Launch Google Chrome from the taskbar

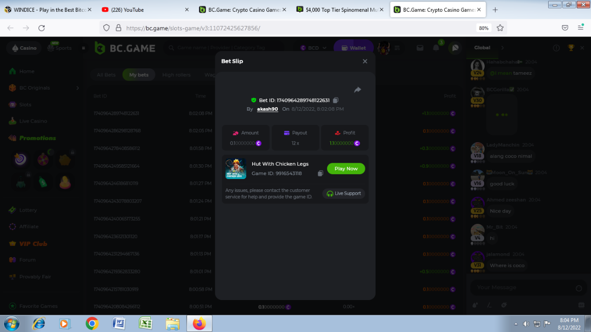[92, 324]
